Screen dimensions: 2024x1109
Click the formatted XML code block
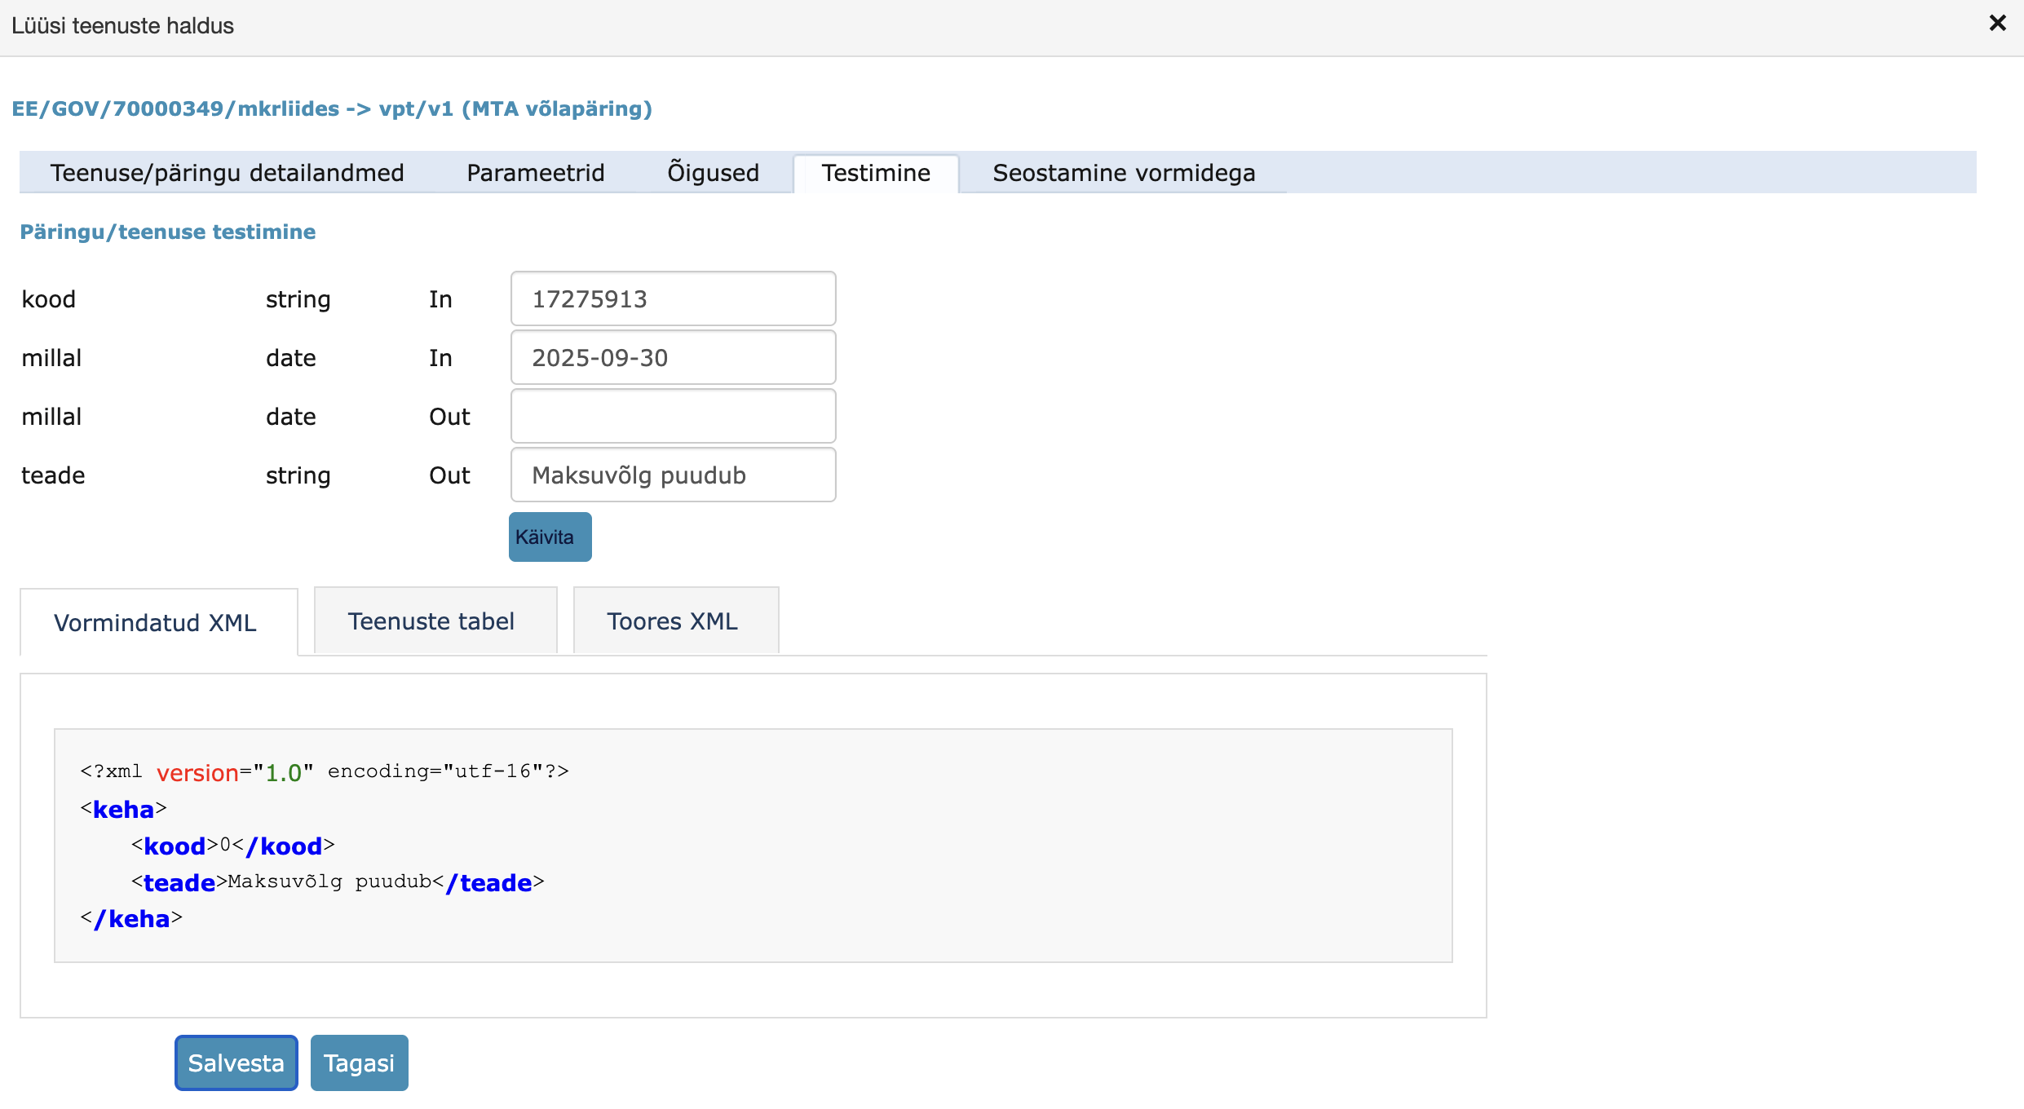tap(752, 845)
